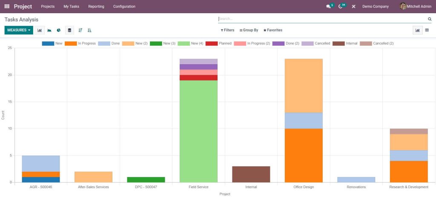Click into the Search field
The image size is (436, 197).
point(323,19)
